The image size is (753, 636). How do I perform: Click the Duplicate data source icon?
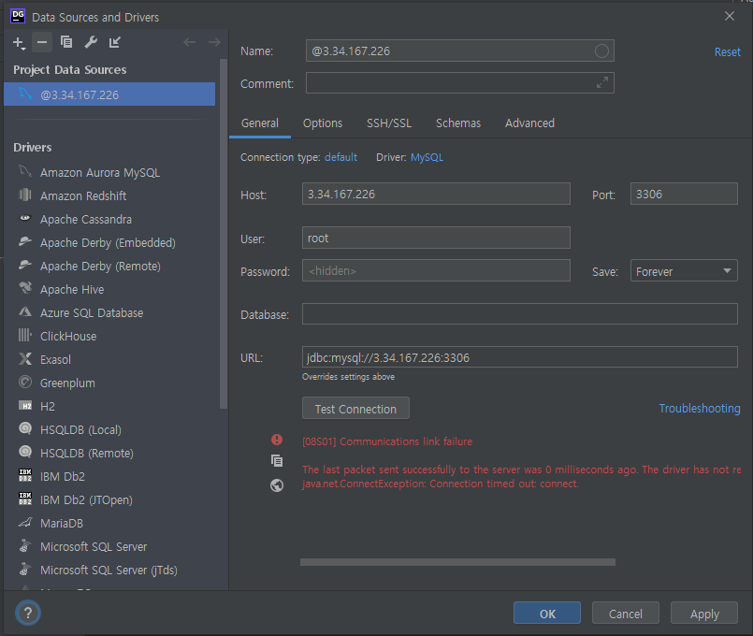66,42
